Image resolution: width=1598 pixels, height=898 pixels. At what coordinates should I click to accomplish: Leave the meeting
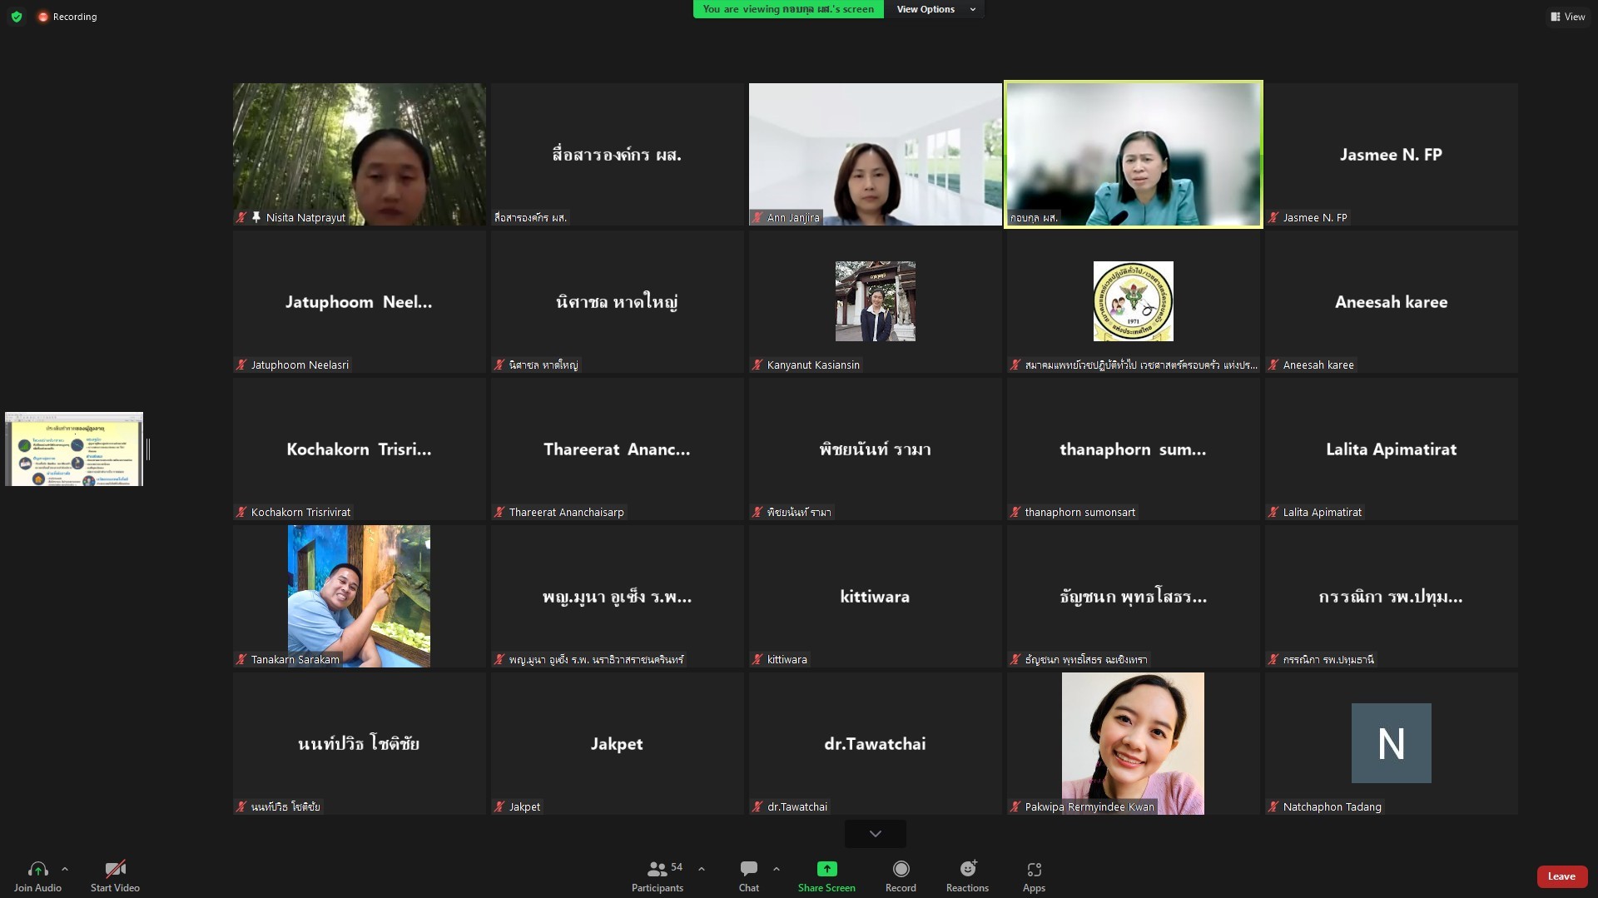coord(1561,876)
